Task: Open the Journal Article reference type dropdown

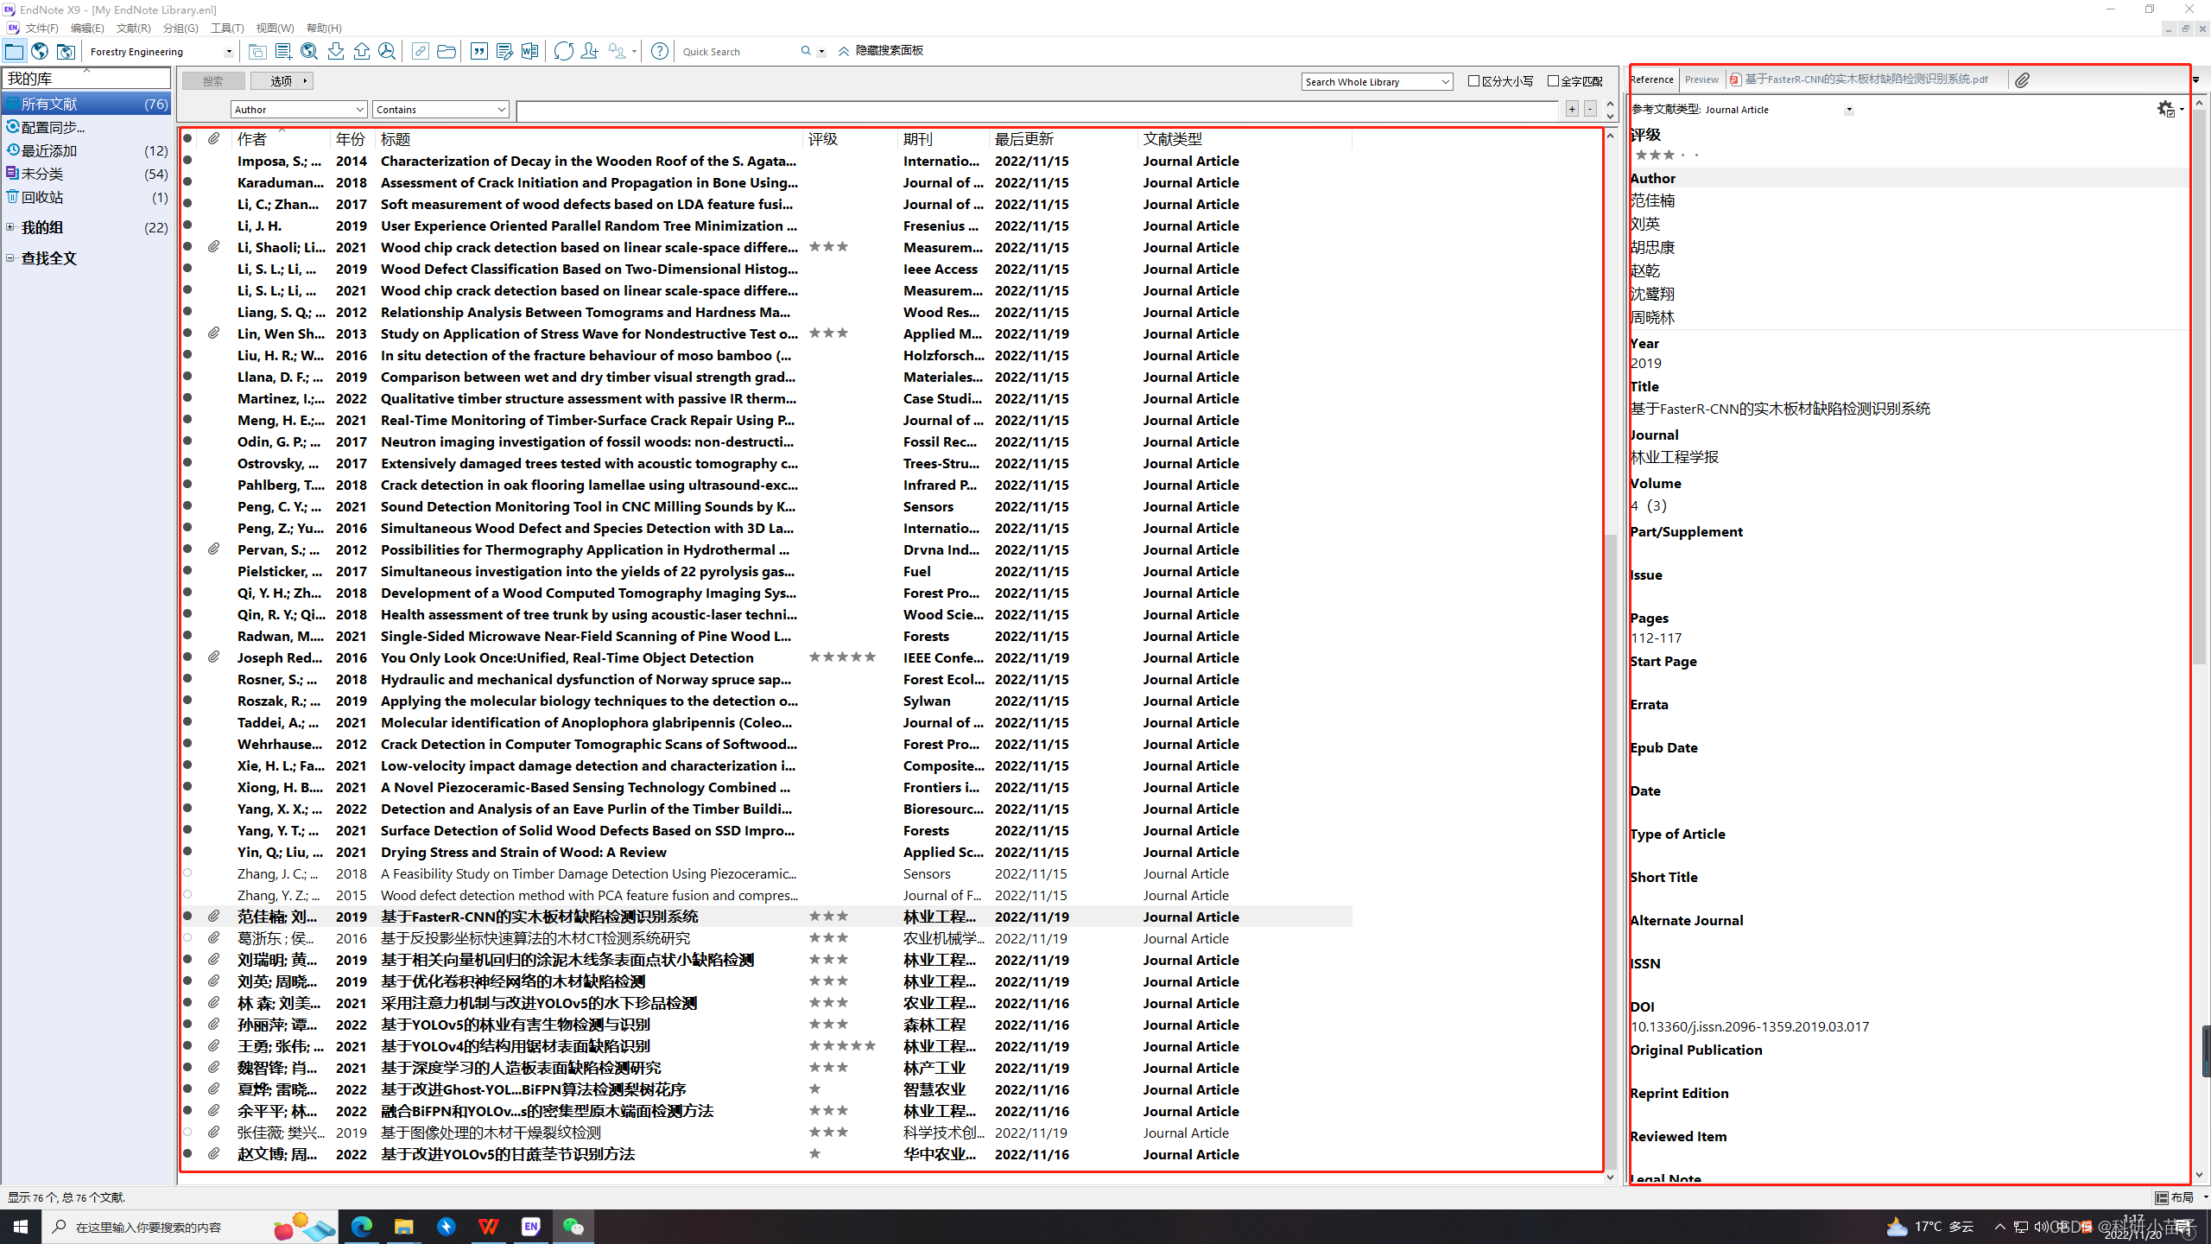Action: click(x=1848, y=109)
